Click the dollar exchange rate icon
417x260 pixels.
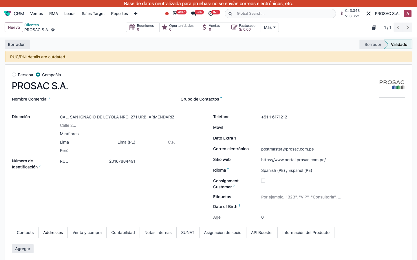point(342,14)
